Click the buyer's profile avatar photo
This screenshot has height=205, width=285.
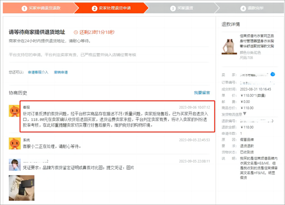[15, 165]
